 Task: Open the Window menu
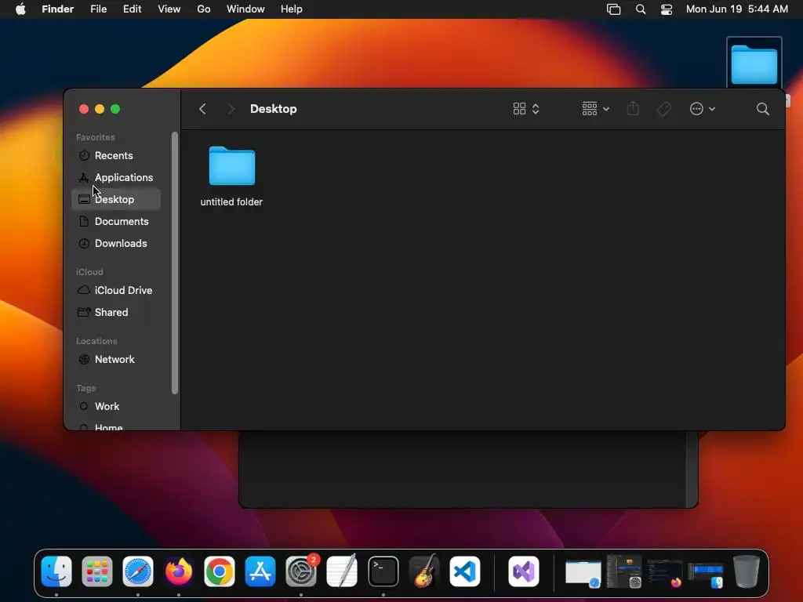point(245,9)
